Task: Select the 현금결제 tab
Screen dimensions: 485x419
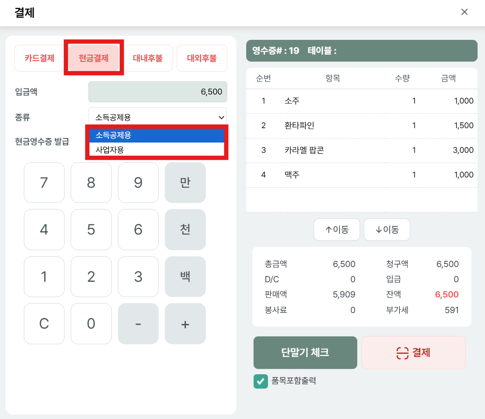Action: click(x=94, y=58)
